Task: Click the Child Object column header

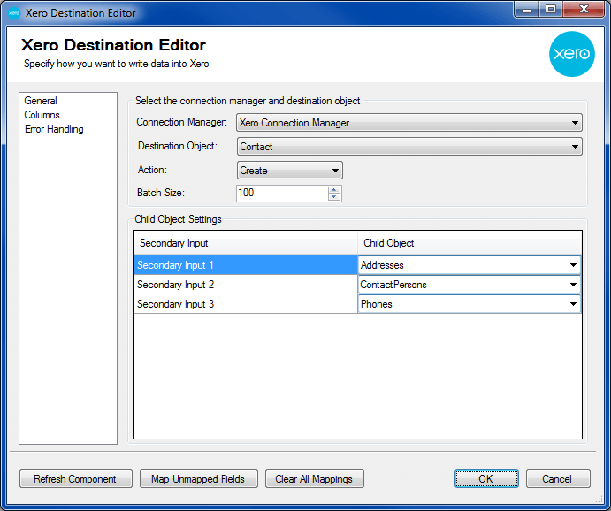Action: pos(470,243)
